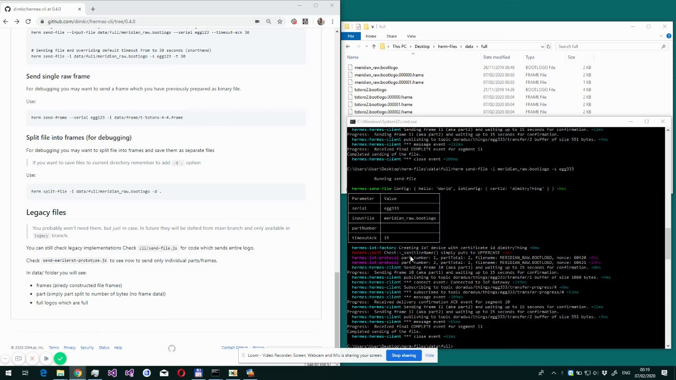Go back in Chrome browser

(5, 21)
